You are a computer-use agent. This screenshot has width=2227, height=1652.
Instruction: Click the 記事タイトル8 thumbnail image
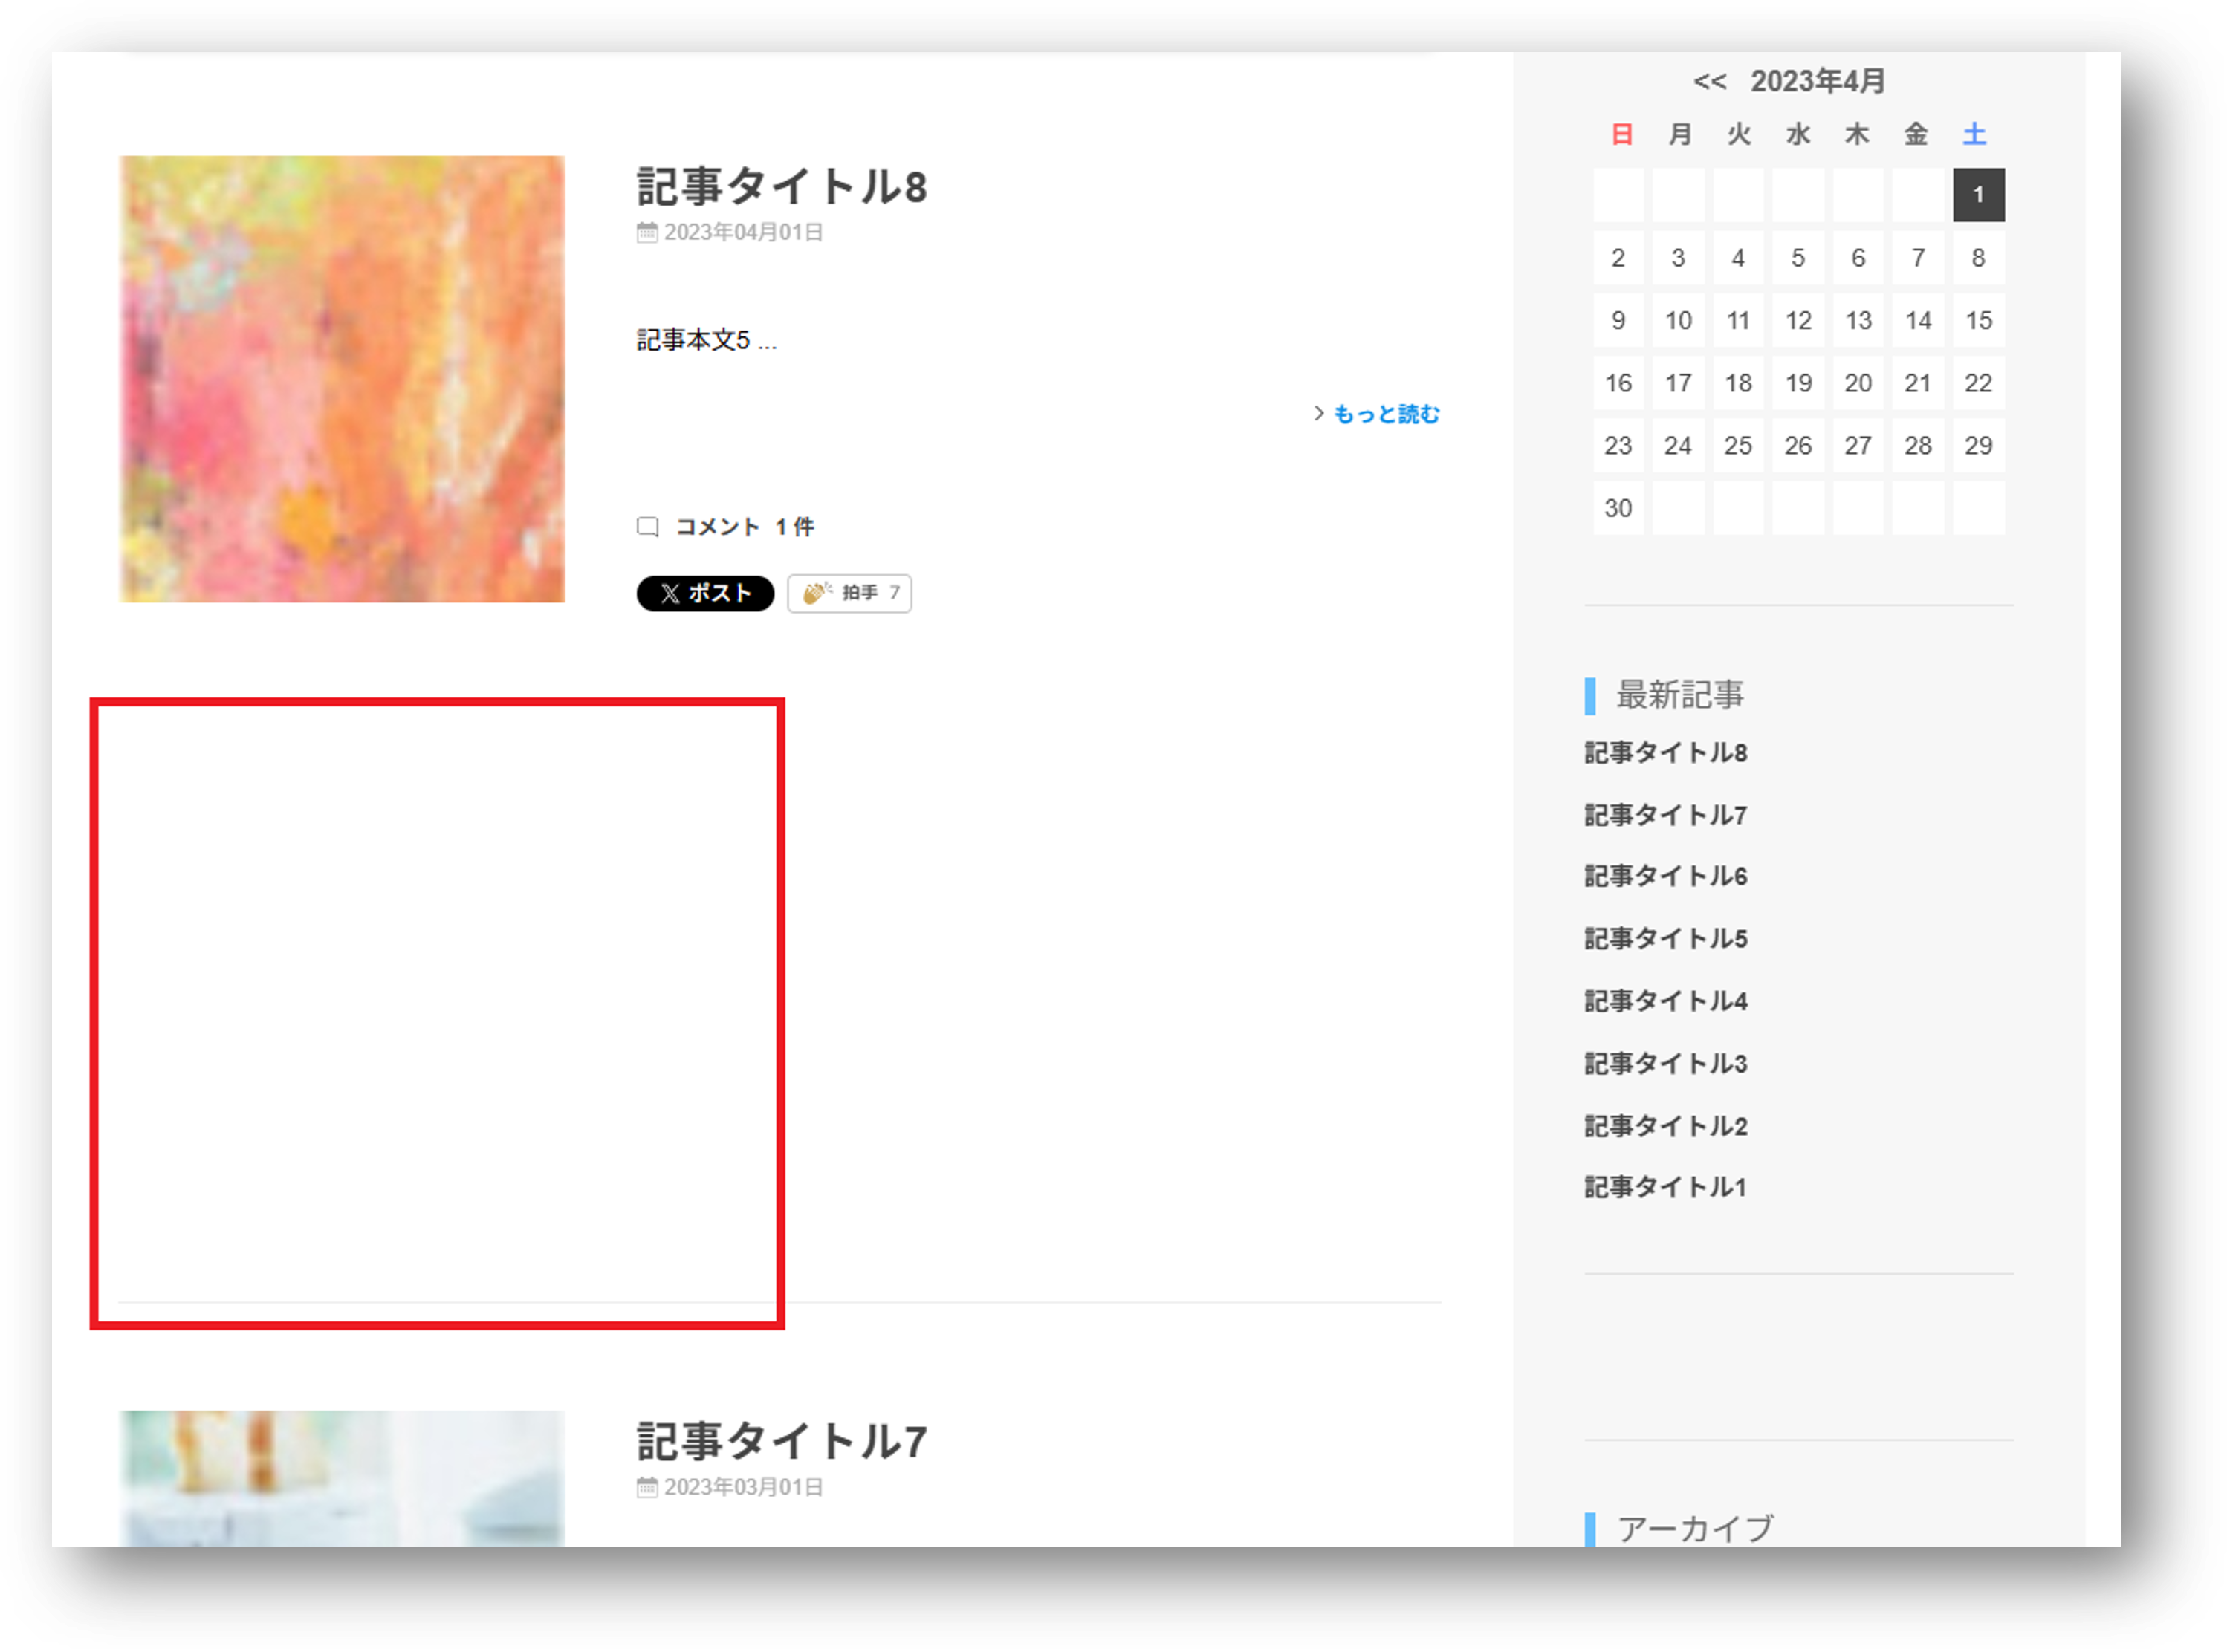pos(342,379)
